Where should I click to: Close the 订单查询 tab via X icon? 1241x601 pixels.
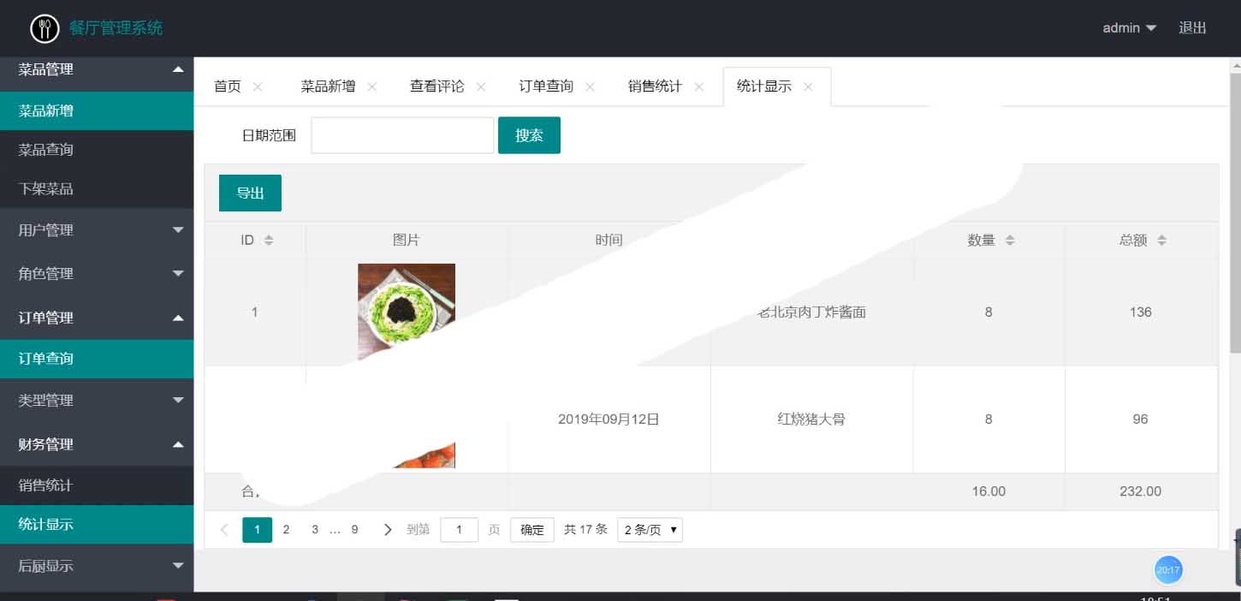coord(590,86)
